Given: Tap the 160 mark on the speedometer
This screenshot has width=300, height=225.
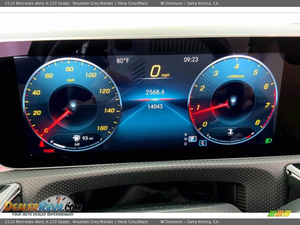Looking at the screenshot, I should click(x=102, y=128).
